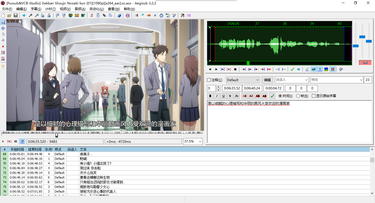375x203 pixels.
Task: Select the 时间 radio button
Action: tap(280, 96)
